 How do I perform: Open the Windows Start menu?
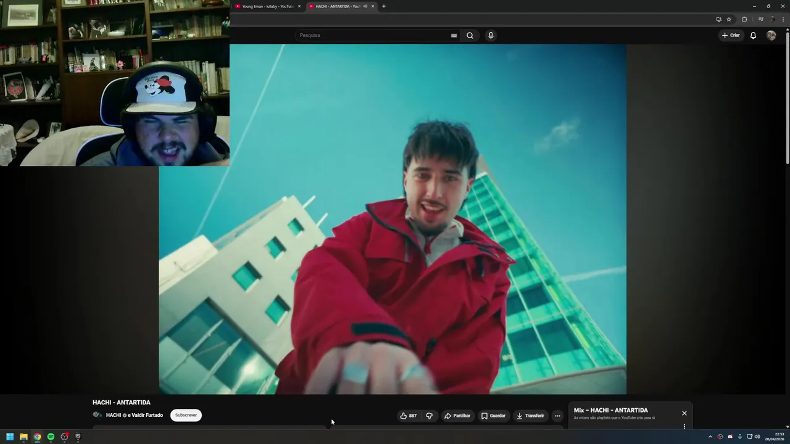[10, 437]
